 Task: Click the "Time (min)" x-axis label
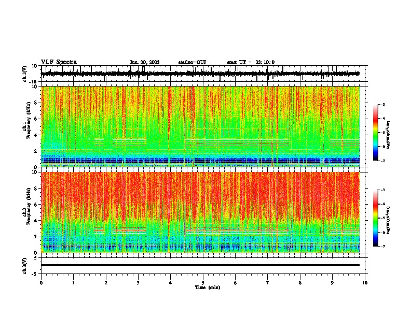[x=208, y=287]
